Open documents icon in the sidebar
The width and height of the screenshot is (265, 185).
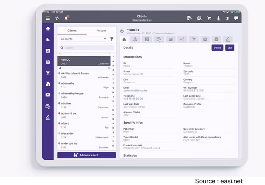pyautogui.click(x=48, y=84)
